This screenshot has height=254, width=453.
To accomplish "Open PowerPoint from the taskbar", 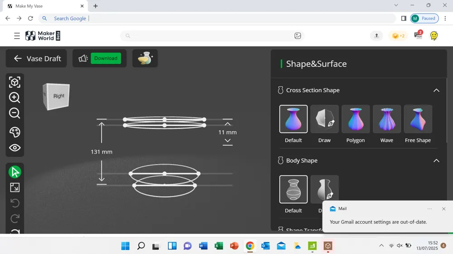I will pyautogui.click(x=234, y=246).
